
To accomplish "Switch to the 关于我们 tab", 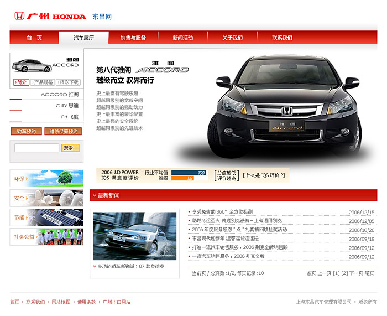I will click(x=233, y=38).
